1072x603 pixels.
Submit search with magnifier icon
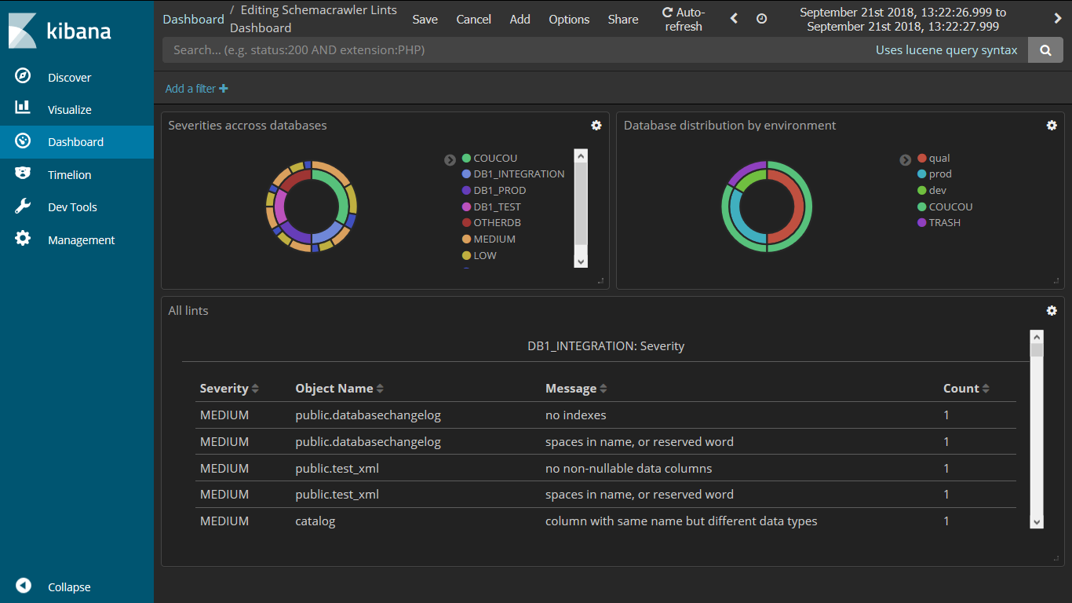(x=1045, y=49)
